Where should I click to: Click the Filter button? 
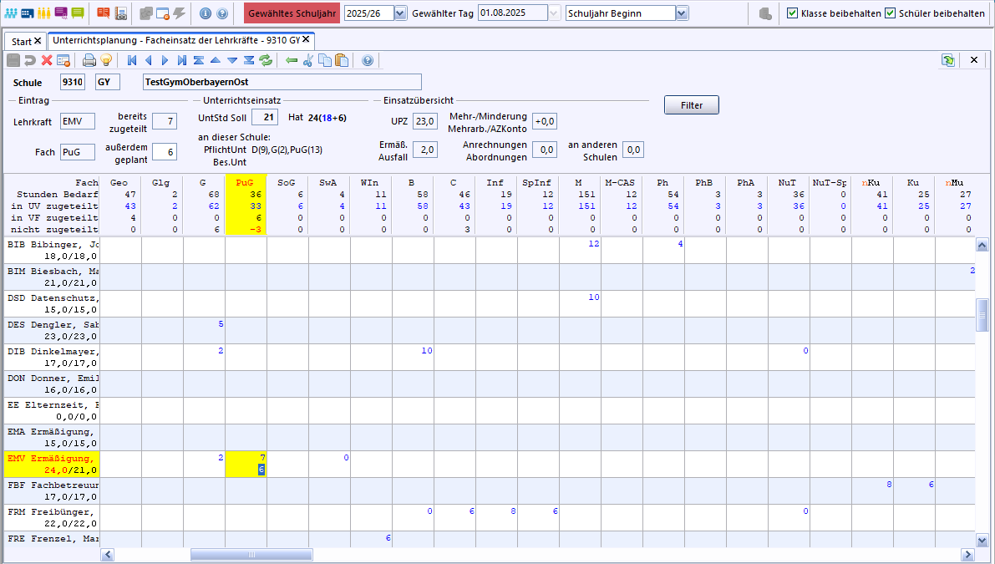pos(692,105)
